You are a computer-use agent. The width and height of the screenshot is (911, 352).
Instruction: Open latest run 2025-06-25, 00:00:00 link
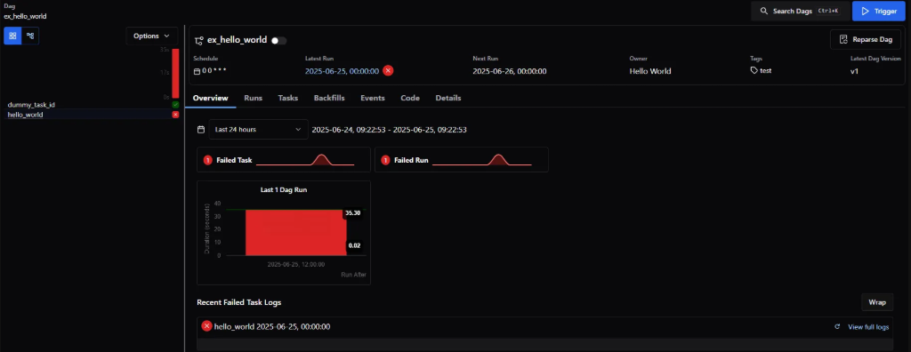tap(343, 71)
